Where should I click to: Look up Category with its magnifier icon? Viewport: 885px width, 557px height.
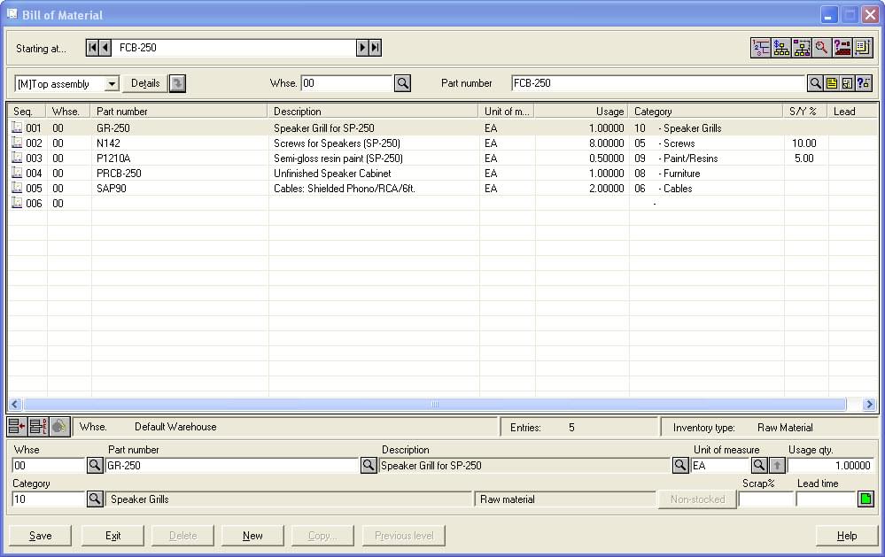click(x=95, y=499)
